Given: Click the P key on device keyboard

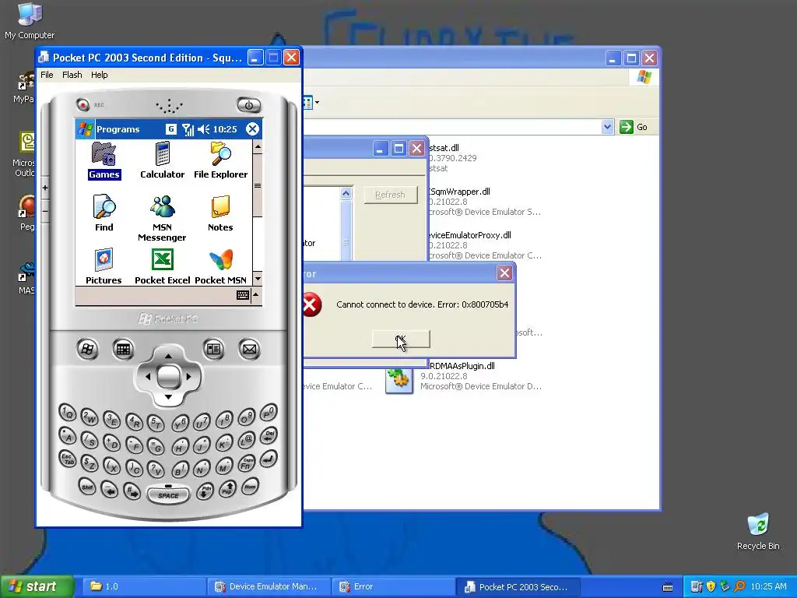Looking at the screenshot, I should [x=269, y=413].
